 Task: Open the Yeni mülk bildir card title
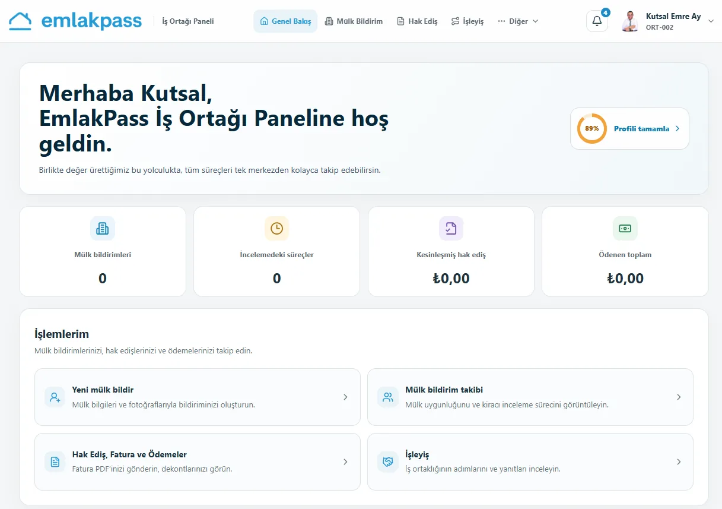(103, 390)
